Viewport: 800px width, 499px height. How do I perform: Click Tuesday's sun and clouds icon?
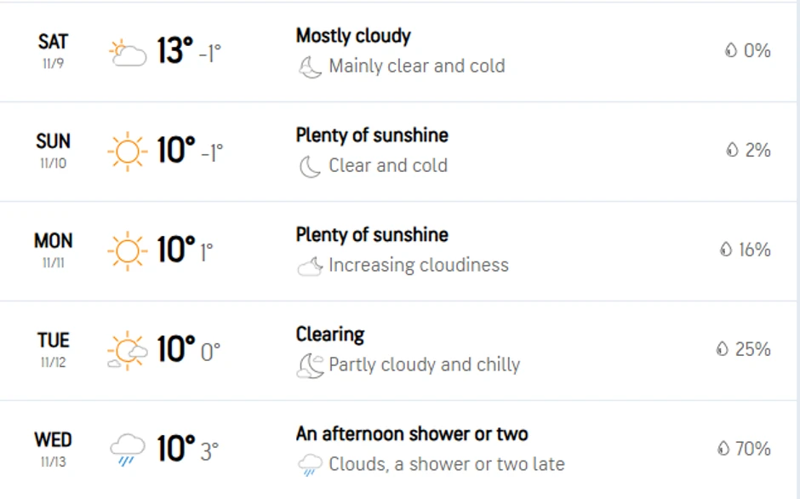click(128, 351)
